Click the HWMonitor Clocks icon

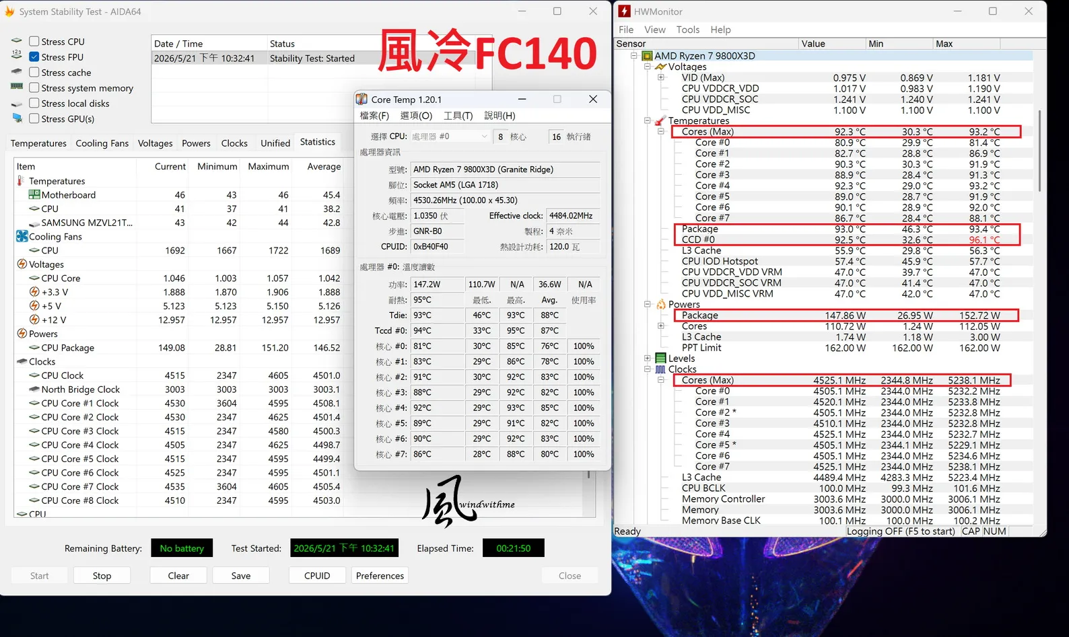[660, 369]
